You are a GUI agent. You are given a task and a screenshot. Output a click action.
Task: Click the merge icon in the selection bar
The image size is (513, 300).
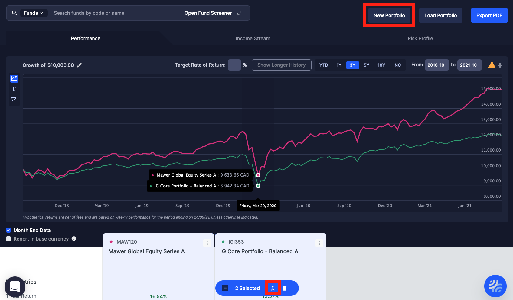(273, 288)
